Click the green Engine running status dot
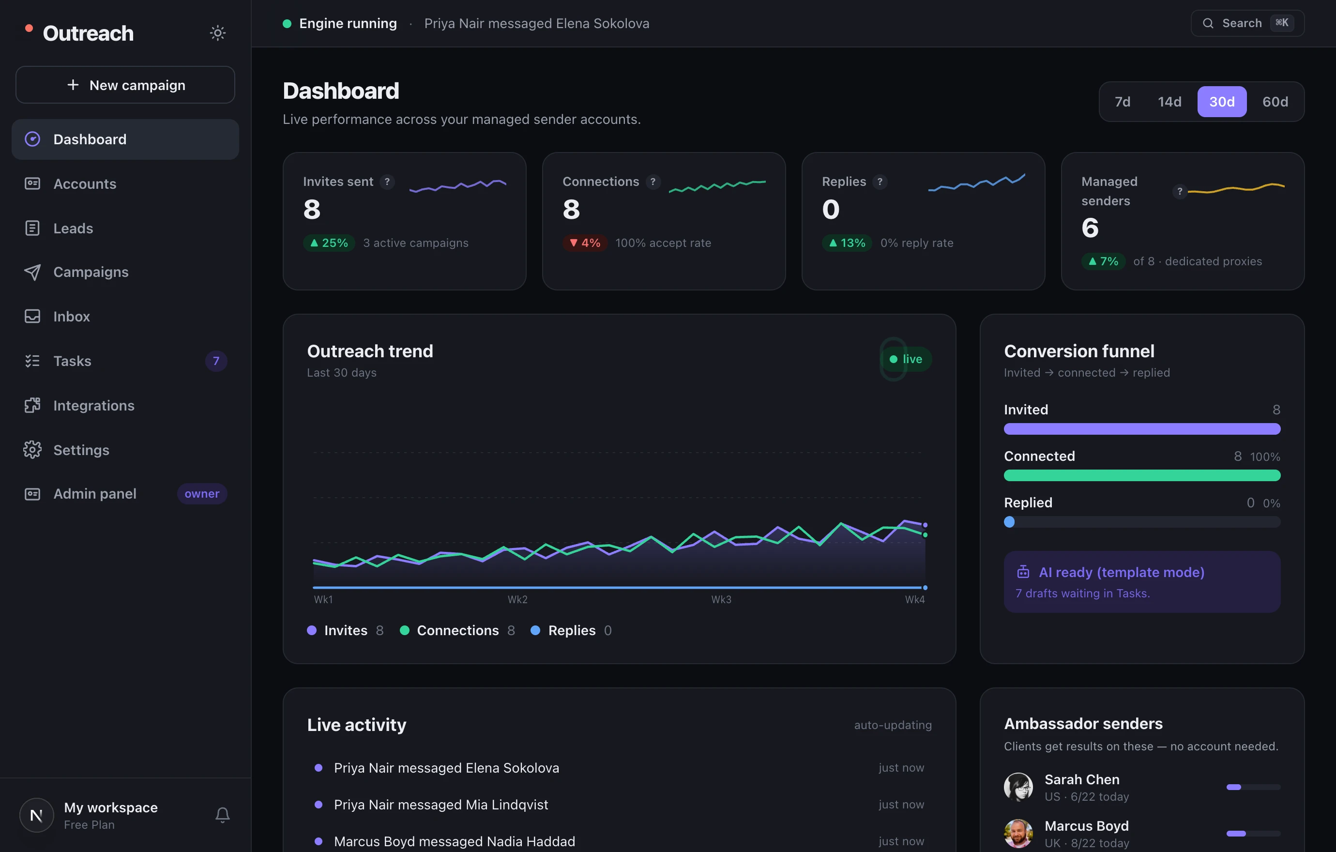Image resolution: width=1336 pixels, height=852 pixels. pyautogui.click(x=287, y=23)
